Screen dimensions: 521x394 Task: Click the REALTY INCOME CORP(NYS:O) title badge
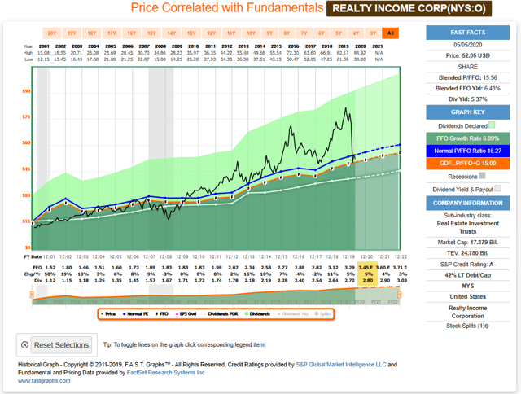point(409,8)
